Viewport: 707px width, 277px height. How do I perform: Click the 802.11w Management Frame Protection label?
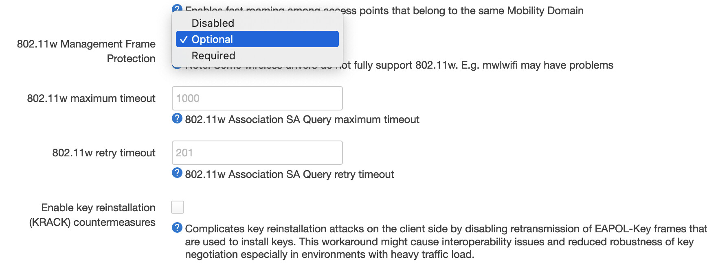coord(86,51)
